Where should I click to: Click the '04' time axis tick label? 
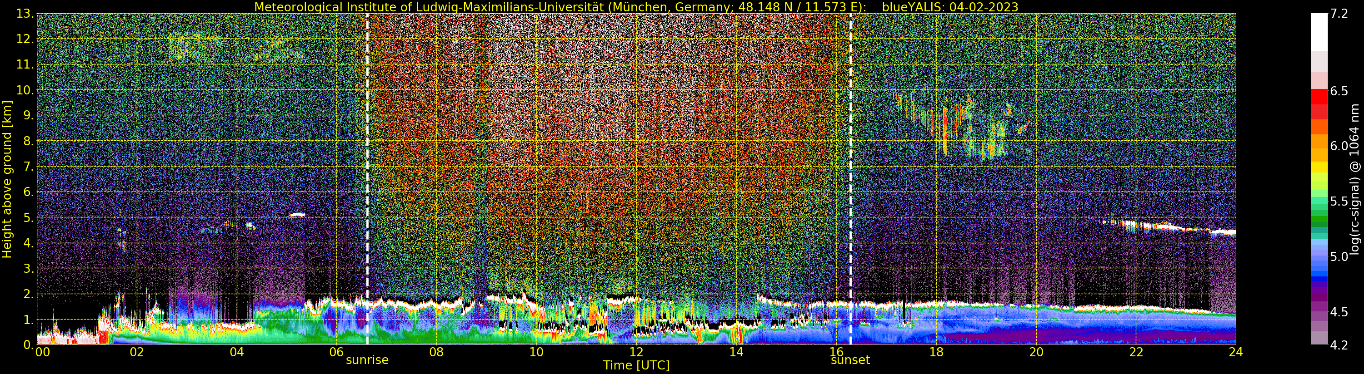(237, 352)
